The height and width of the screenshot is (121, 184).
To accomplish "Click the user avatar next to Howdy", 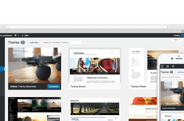I will [x=182, y=35].
